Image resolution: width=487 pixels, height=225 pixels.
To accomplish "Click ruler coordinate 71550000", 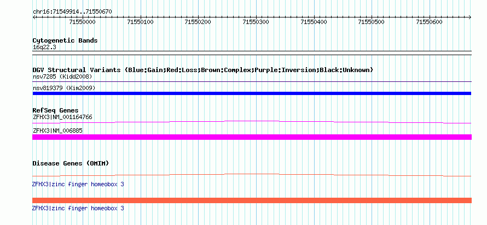I will [x=82, y=22].
